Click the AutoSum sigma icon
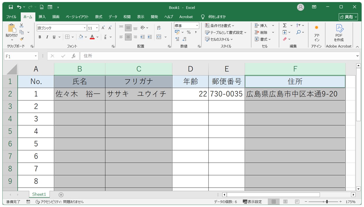 (284, 26)
